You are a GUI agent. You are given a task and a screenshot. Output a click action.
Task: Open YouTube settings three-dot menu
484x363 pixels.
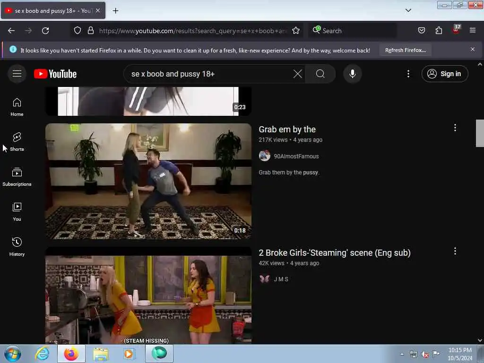(408, 74)
